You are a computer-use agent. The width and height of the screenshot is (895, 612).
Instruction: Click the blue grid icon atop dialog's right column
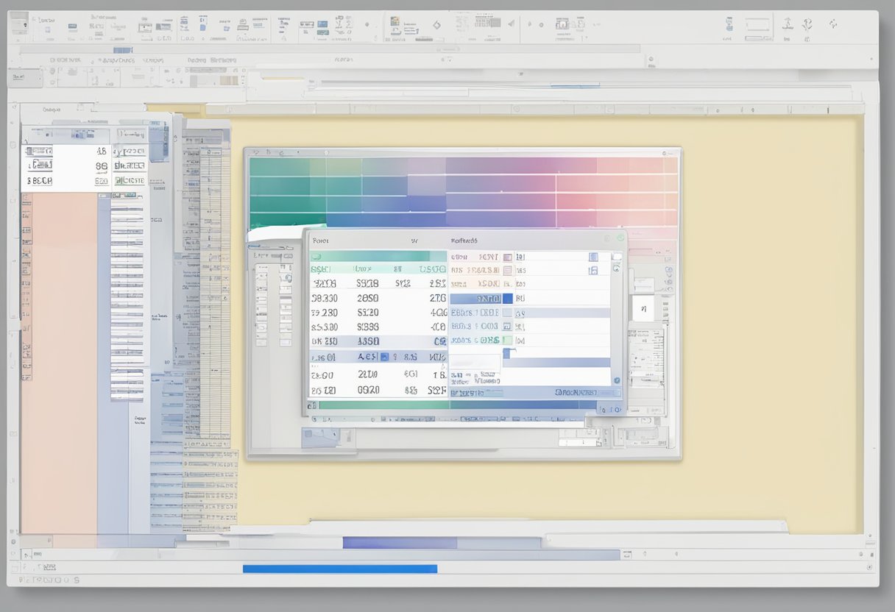[x=593, y=257]
